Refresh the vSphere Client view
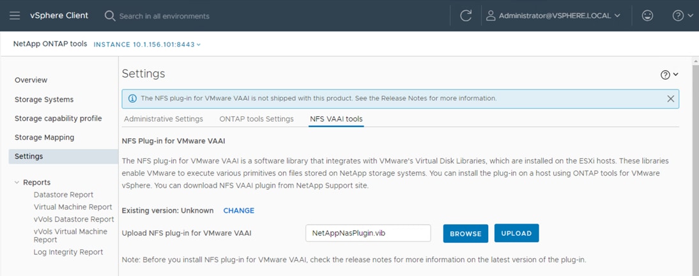699x276 pixels. click(466, 15)
